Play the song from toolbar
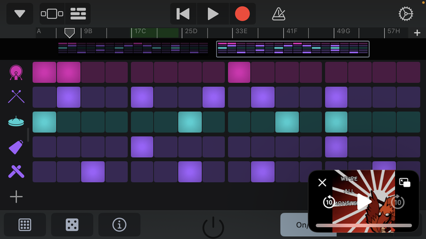 point(213,14)
